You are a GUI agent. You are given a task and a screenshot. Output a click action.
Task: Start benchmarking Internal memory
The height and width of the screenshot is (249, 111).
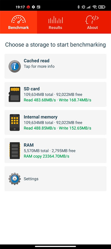56,123
